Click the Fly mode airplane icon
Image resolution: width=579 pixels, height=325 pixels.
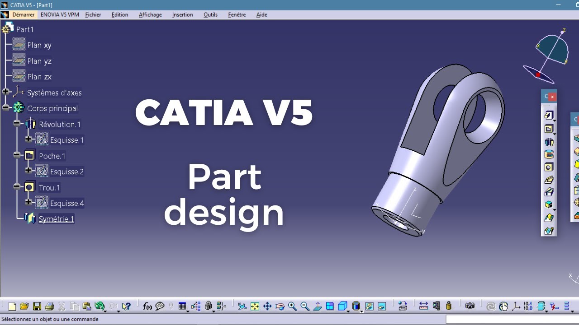[242, 306]
